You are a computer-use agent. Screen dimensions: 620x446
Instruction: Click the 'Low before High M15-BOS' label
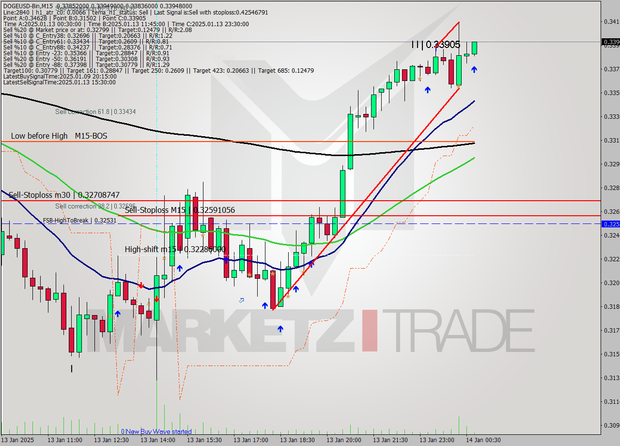[x=59, y=136]
